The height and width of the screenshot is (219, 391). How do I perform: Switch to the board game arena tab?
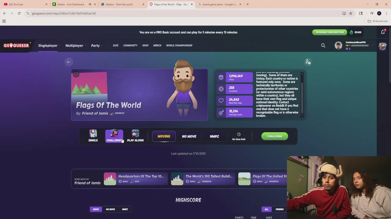tap(219, 4)
